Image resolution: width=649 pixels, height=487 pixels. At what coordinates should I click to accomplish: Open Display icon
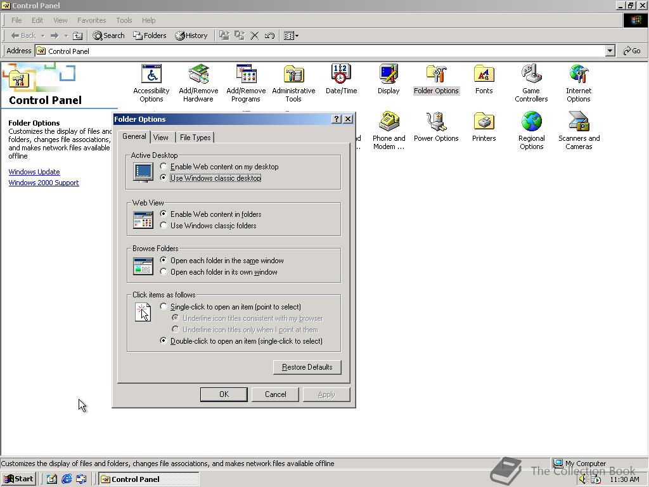tap(389, 79)
